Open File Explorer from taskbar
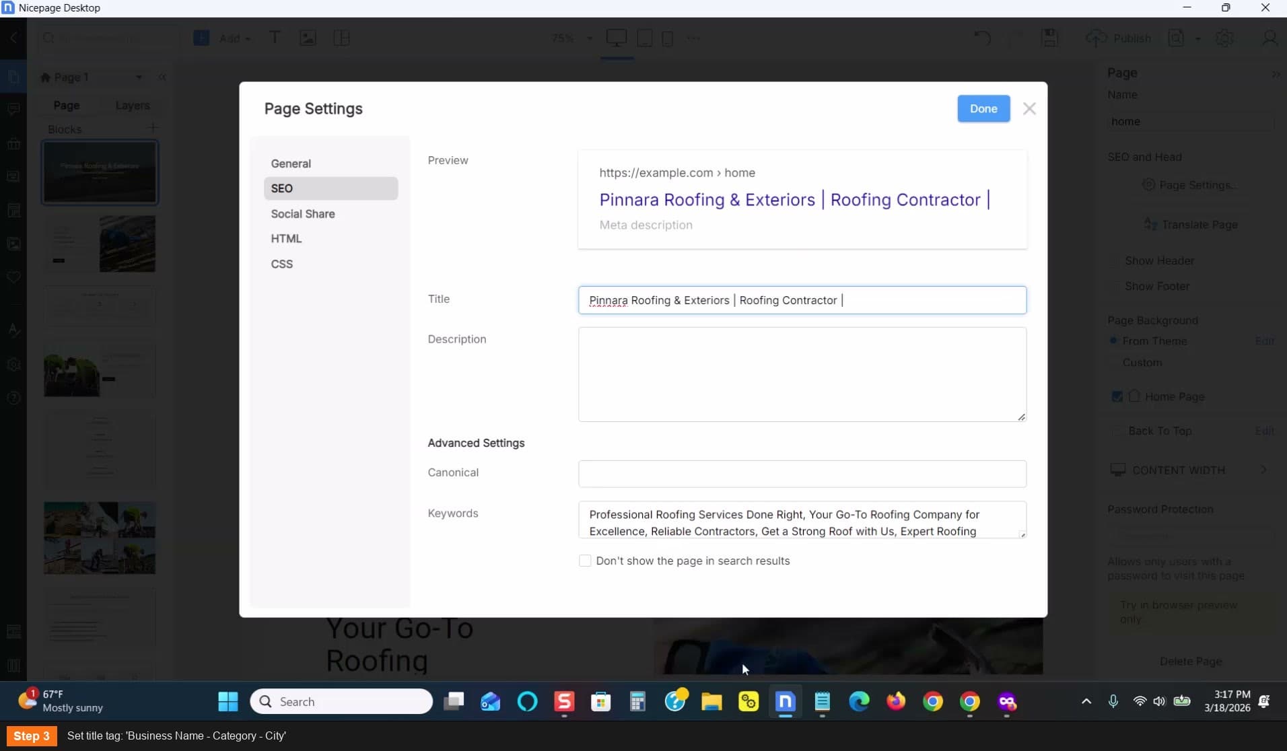The image size is (1287, 751). (711, 702)
